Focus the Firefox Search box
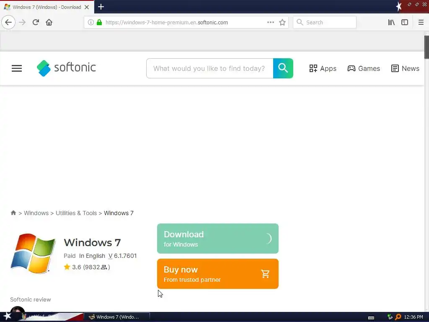Viewport: 429px width, 322px height. (325, 23)
